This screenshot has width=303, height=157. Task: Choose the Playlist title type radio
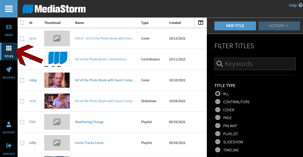point(218,134)
